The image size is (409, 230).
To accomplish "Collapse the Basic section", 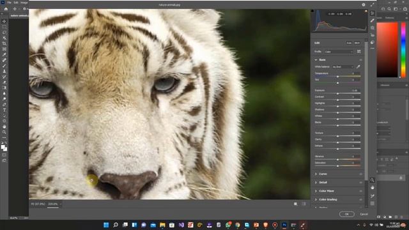I will (316, 59).
